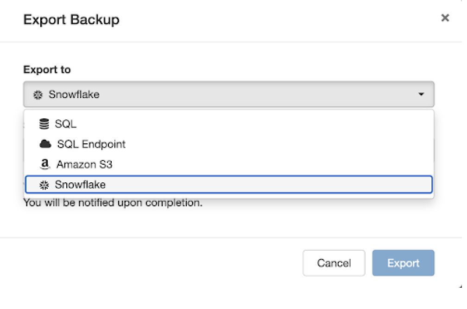Click the "You will be notified upon completion" text
Screen dimensions: 467x309
pos(113,203)
